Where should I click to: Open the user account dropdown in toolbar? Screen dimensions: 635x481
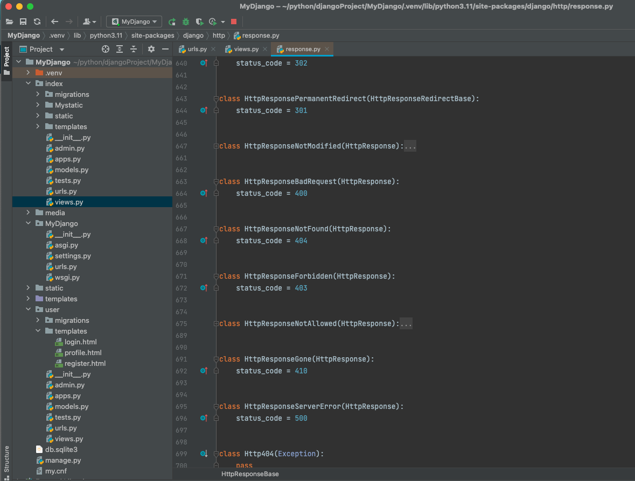pyautogui.click(x=89, y=22)
